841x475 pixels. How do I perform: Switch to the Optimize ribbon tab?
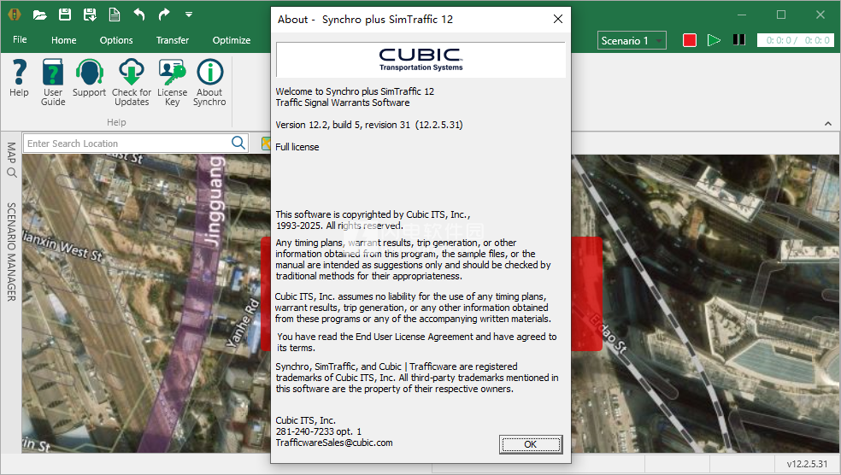(231, 40)
